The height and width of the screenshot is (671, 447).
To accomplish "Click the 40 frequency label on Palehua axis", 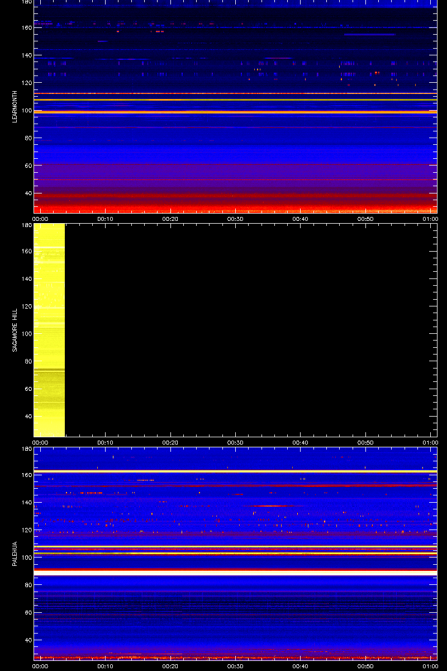I will click(x=27, y=640).
